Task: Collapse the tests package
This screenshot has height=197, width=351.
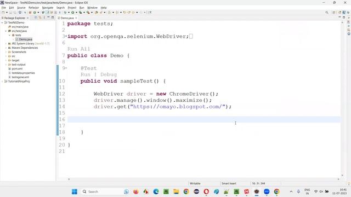Action: click(x=10, y=35)
